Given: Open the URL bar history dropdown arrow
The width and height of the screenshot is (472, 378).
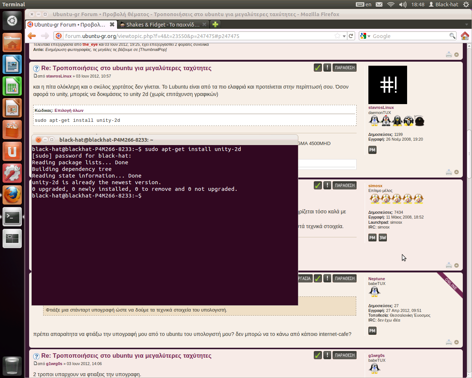Looking at the screenshot, I should click(x=344, y=36).
